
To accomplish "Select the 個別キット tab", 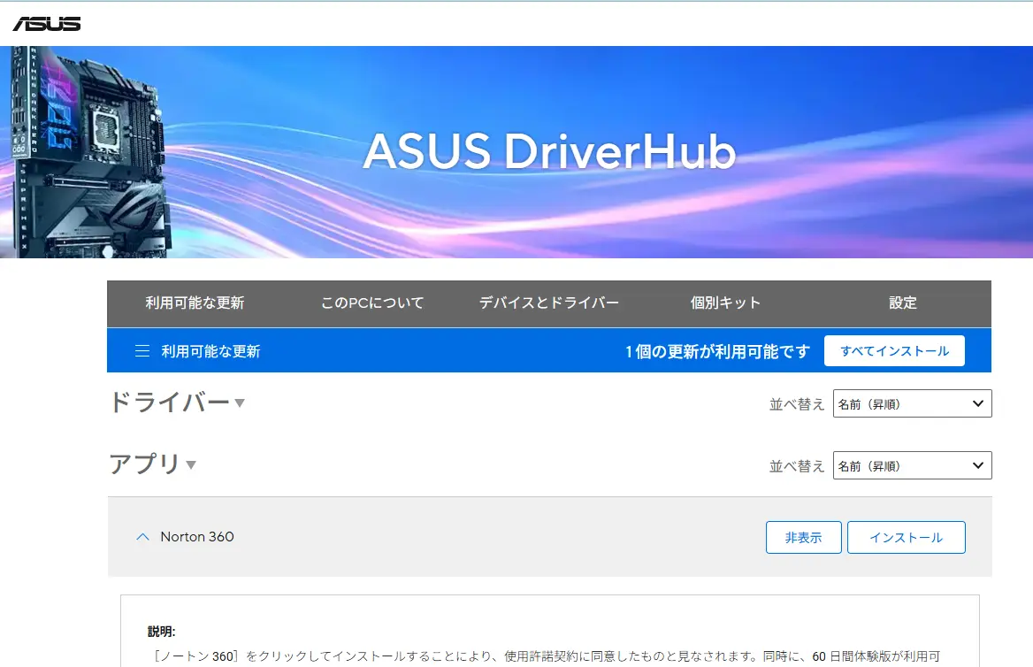I will pyautogui.click(x=725, y=303).
